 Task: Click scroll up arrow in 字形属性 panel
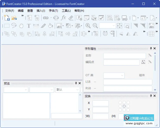click(155, 53)
